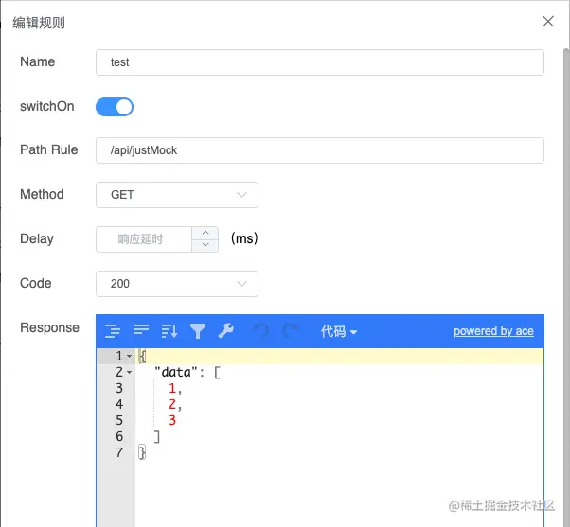The height and width of the screenshot is (527, 570).
Task: Click line number 5 in the editor gutter
Action: (119, 420)
